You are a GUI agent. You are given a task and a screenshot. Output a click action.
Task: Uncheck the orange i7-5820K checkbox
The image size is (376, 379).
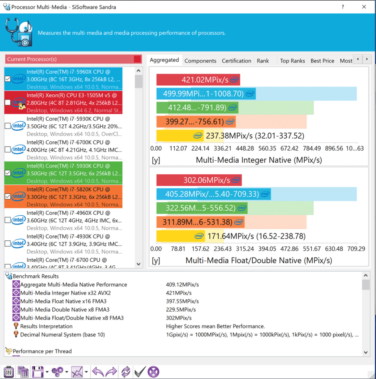[x=7, y=196]
